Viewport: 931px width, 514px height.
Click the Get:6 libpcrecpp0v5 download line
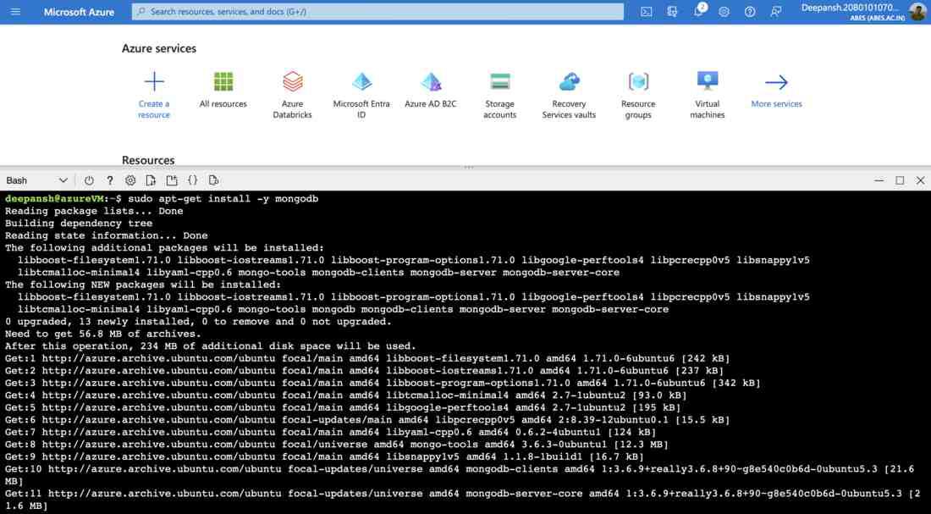point(367,420)
